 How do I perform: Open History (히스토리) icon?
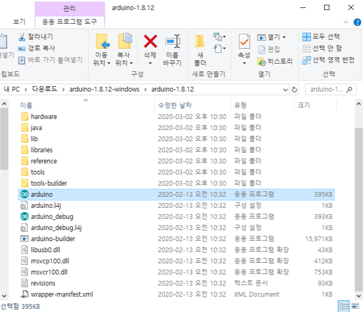point(261,61)
